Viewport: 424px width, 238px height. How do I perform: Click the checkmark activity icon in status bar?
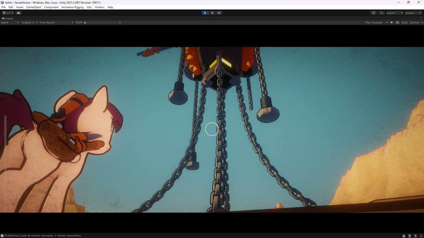pos(420,236)
